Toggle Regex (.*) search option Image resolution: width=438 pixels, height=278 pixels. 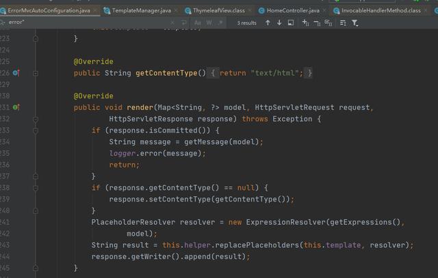(x=220, y=23)
